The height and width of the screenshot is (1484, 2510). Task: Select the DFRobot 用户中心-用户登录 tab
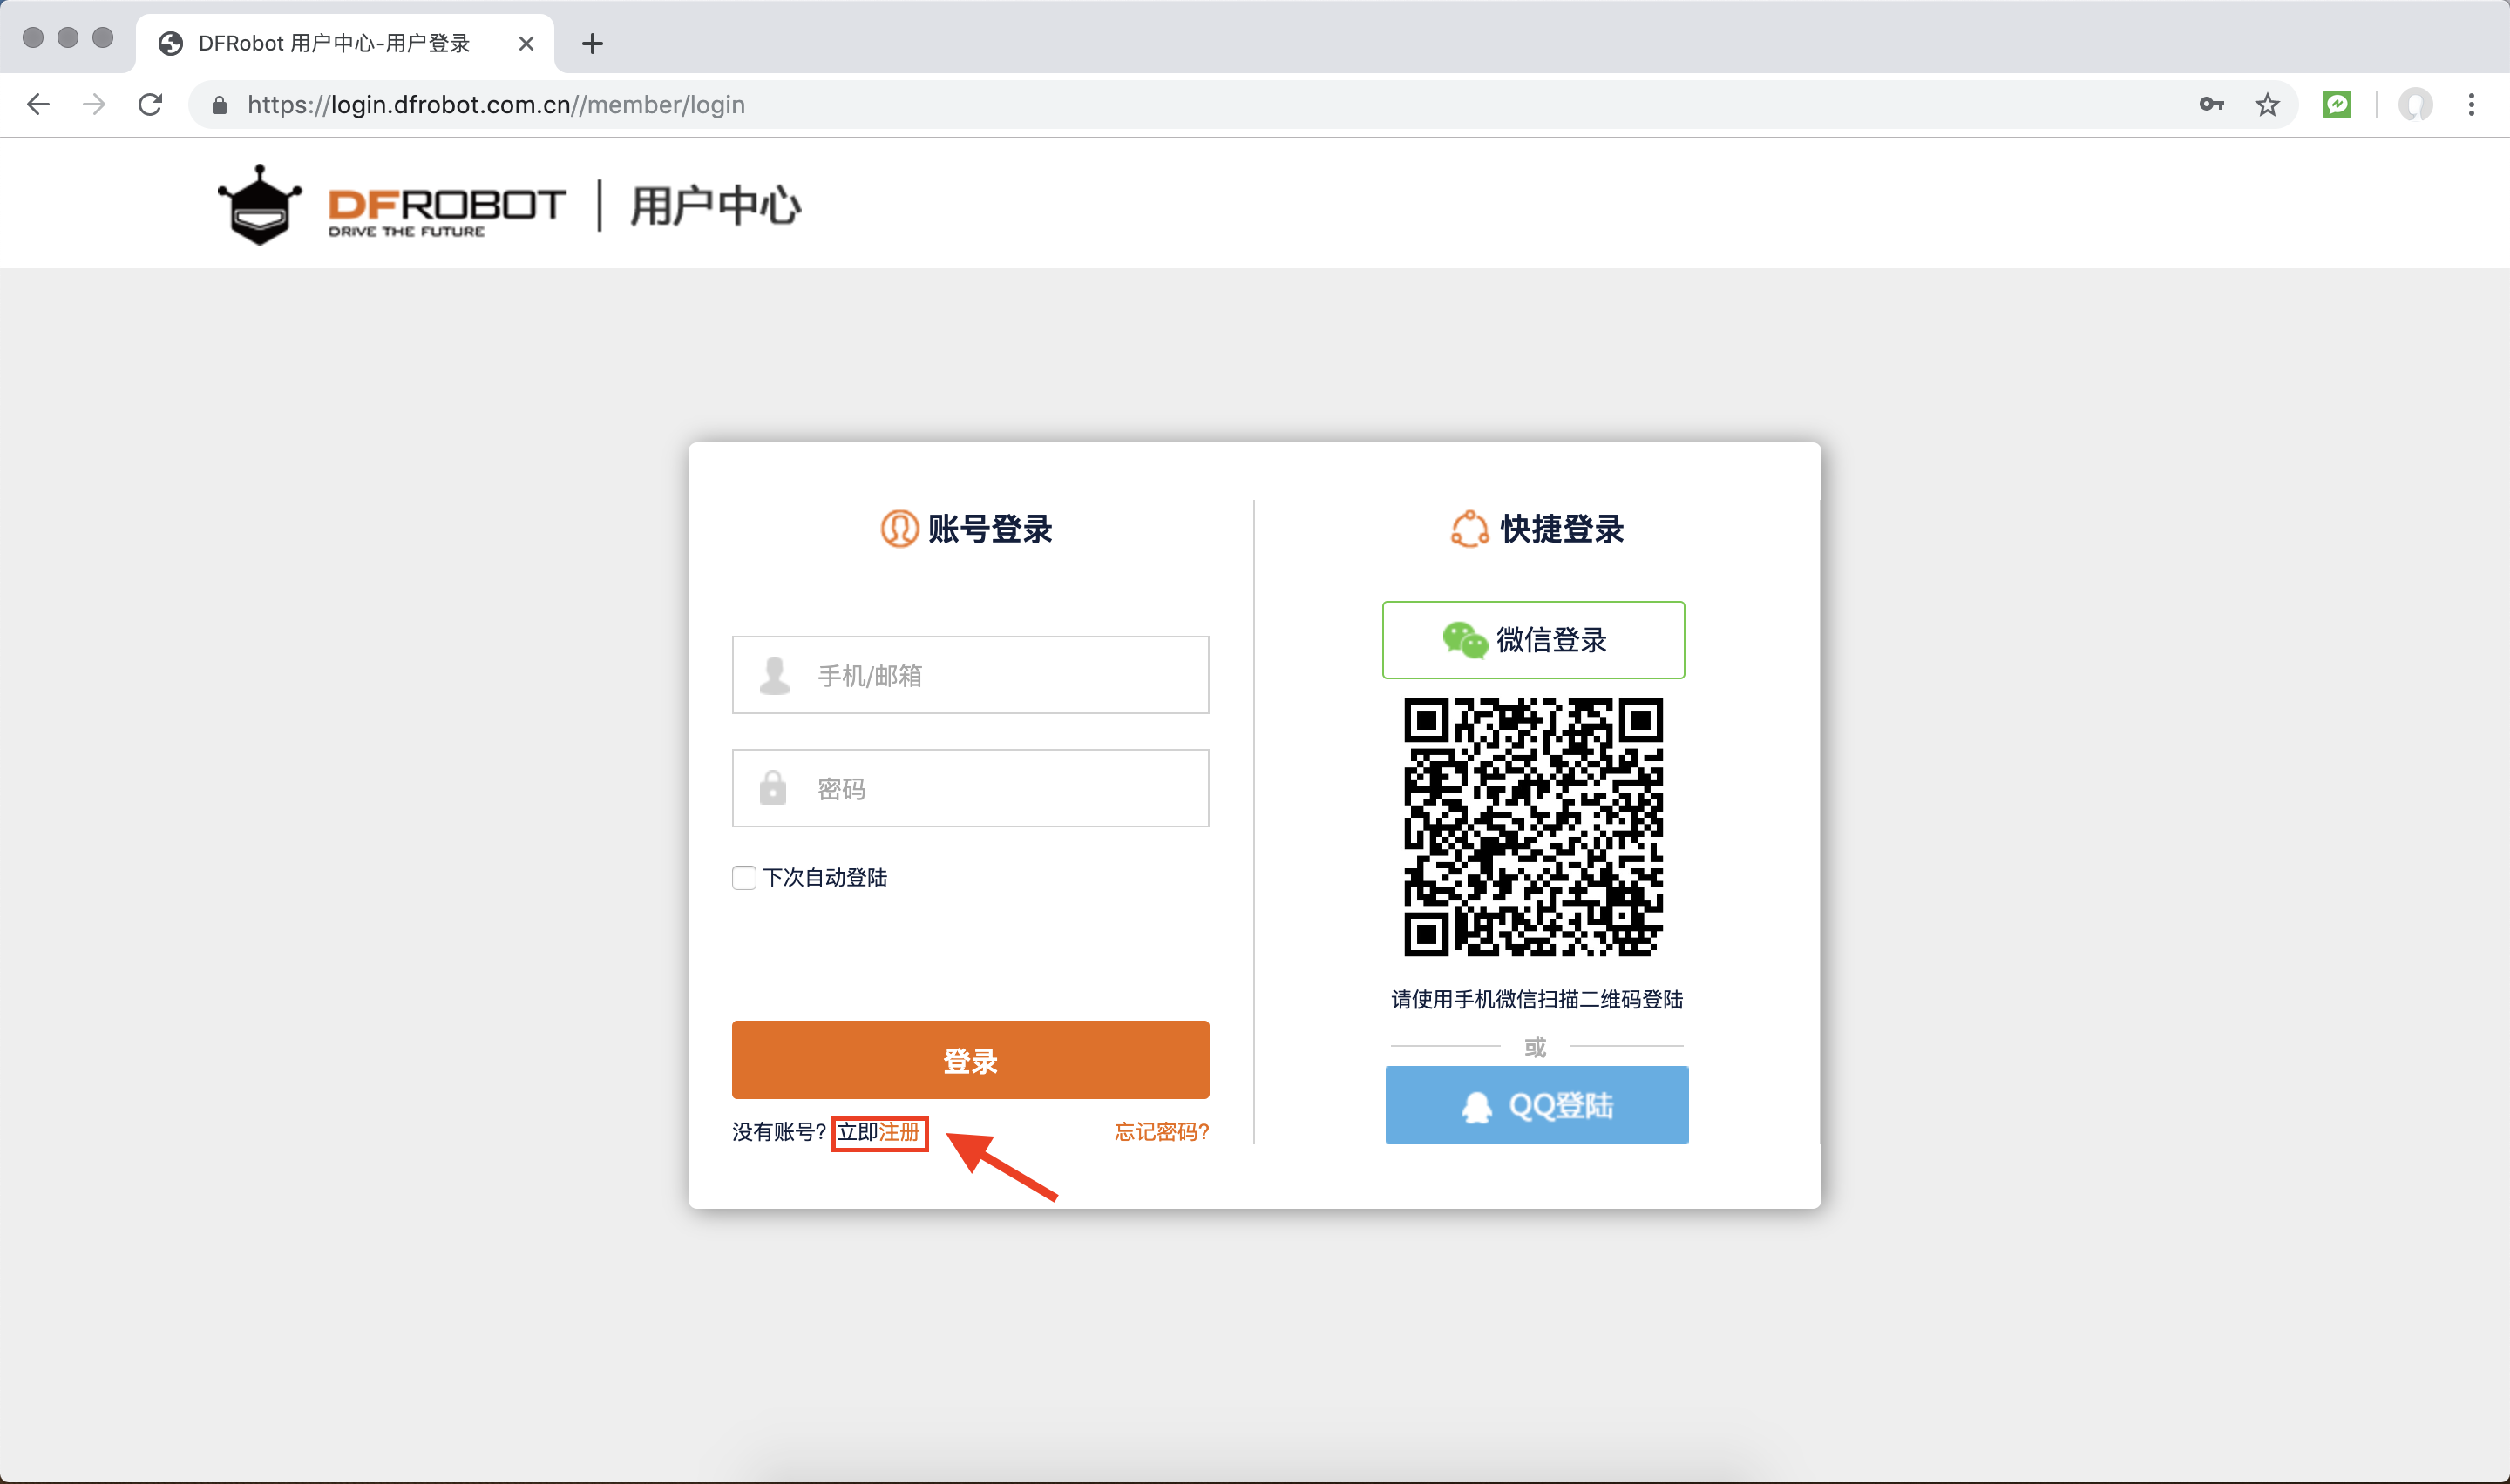click(x=344, y=43)
